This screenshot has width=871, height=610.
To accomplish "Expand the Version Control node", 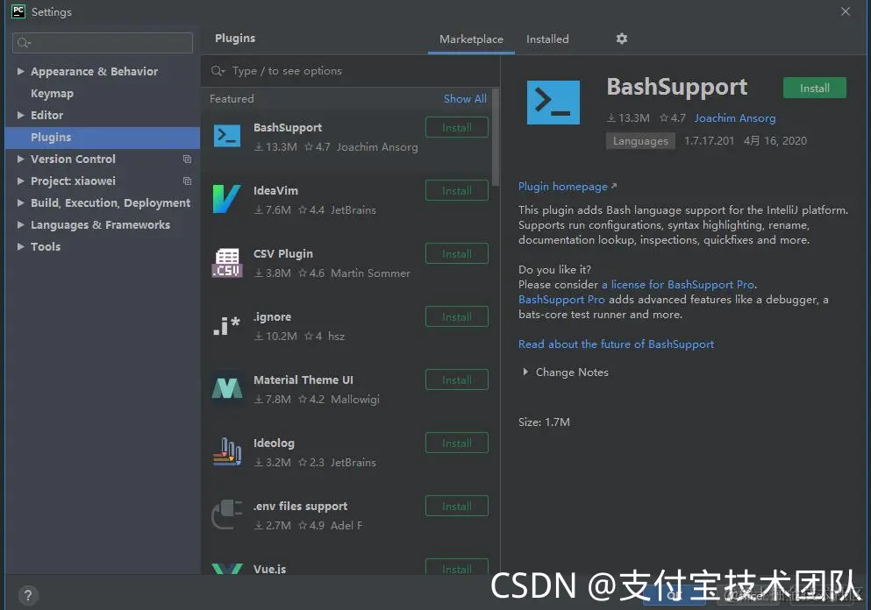I will (20, 159).
